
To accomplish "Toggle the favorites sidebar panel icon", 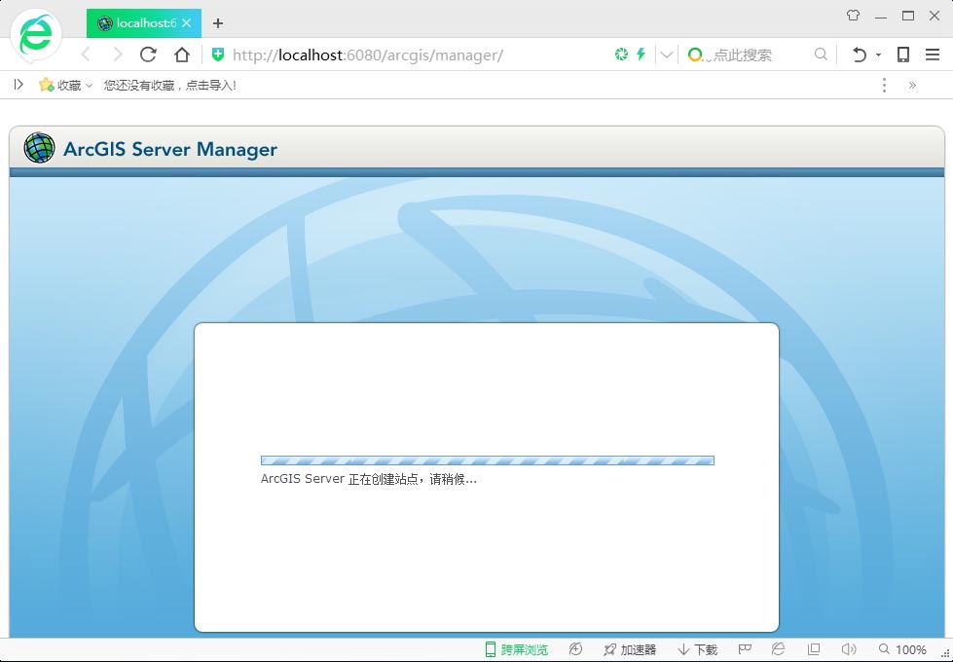I will 18,85.
